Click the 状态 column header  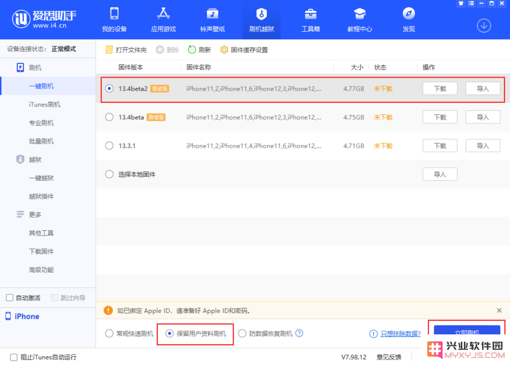[x=380, y=67]
